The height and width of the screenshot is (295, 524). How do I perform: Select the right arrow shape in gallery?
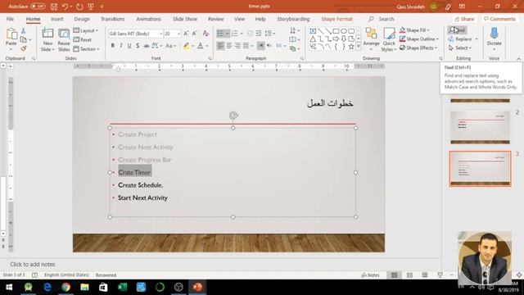(x=336, y=39)
